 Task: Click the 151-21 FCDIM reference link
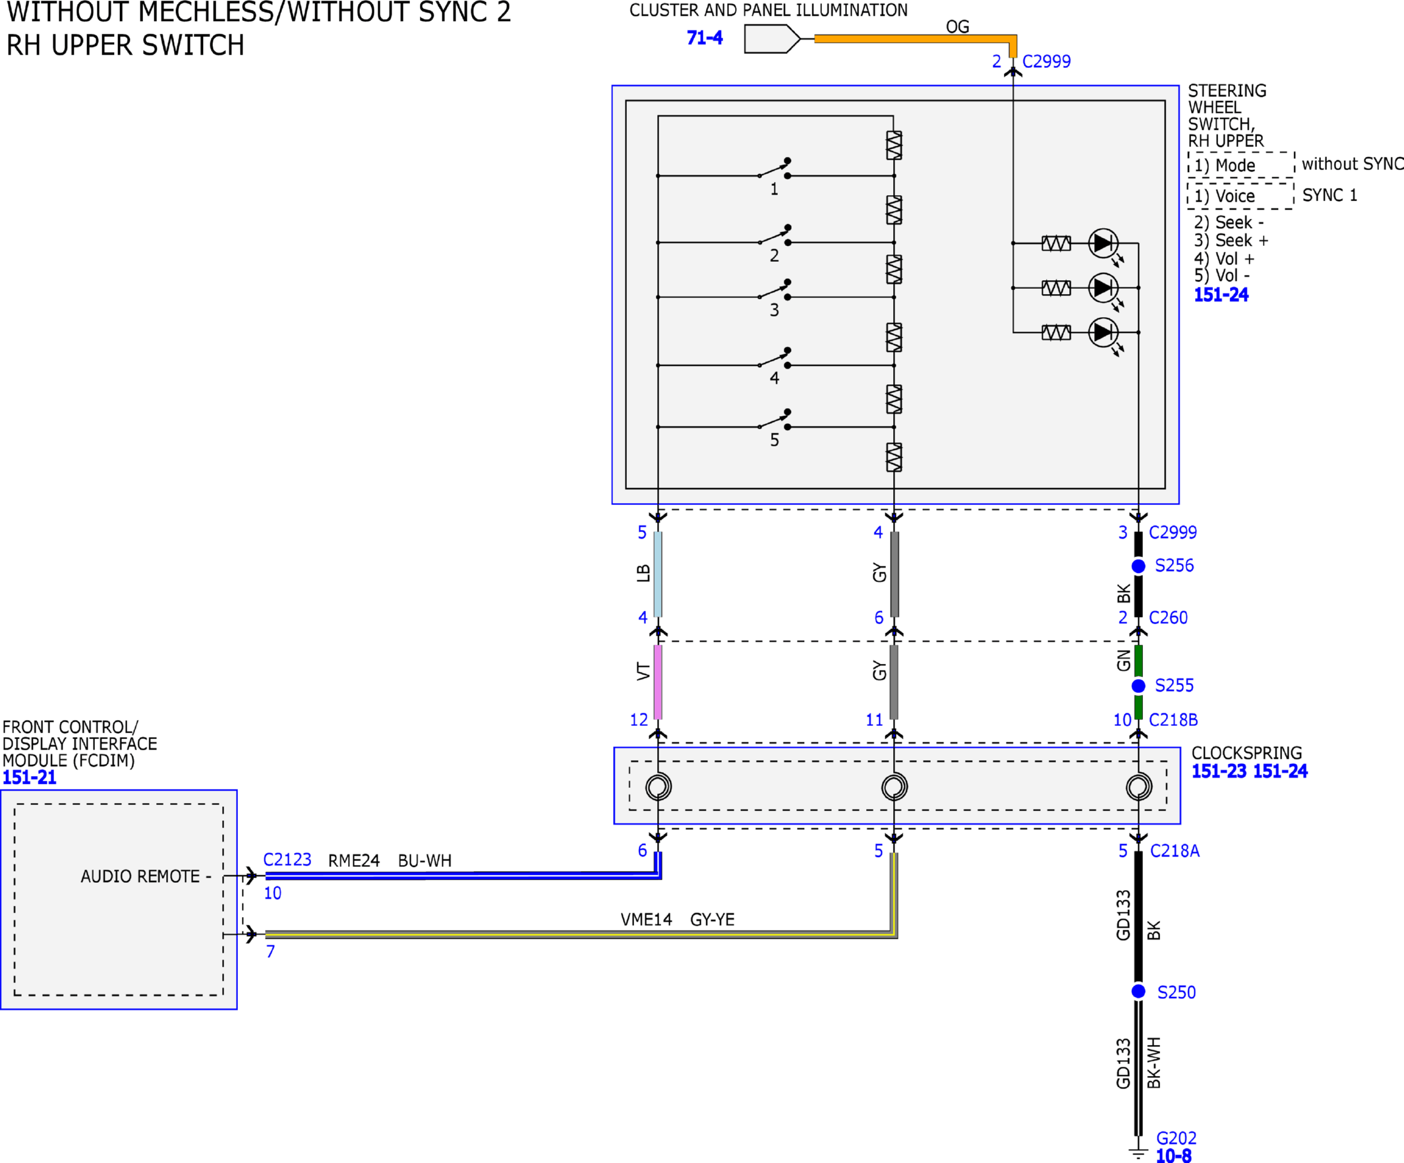tap(30, 777)
